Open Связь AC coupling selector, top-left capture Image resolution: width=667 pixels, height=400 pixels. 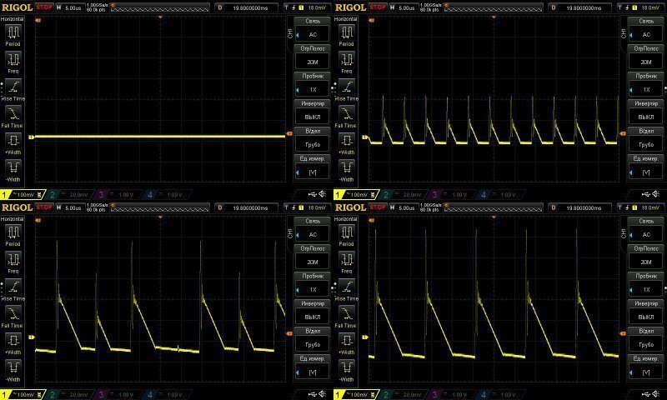point(313,30)
